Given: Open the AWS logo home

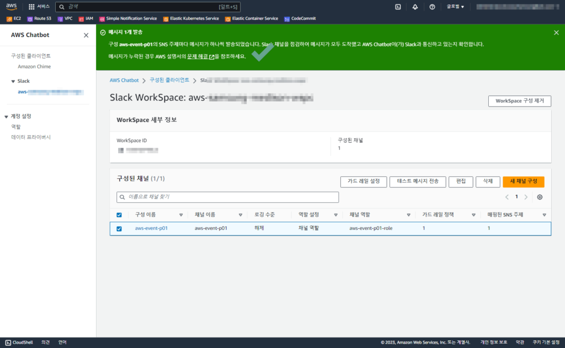Looking at the screenshot, I should tap(11, 7).
